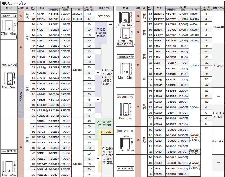The image size is (225, 177).
Task: Select model RT7M in the table
Action: [x=41, y=13]
